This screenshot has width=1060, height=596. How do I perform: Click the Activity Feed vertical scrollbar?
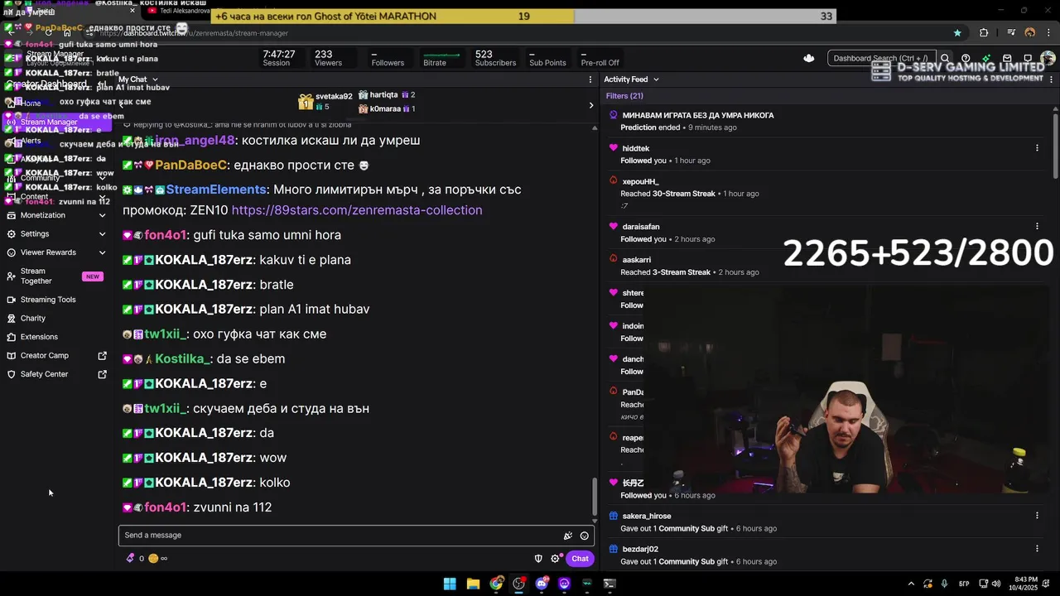tap(1056, 145)
